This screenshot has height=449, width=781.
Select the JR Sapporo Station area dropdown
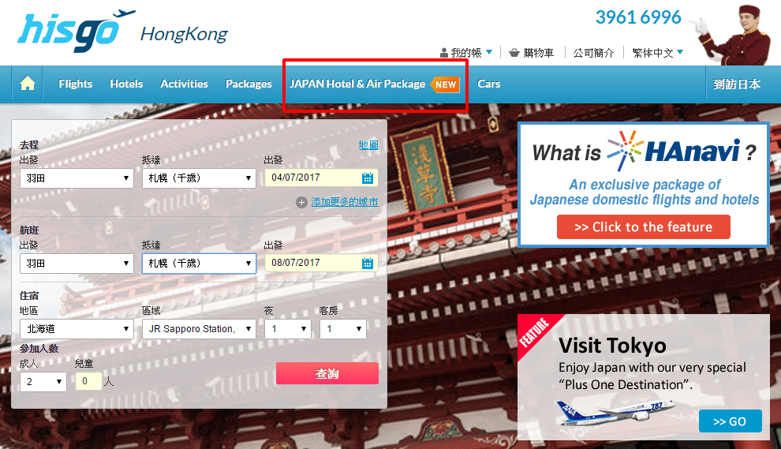pos(199,329)
